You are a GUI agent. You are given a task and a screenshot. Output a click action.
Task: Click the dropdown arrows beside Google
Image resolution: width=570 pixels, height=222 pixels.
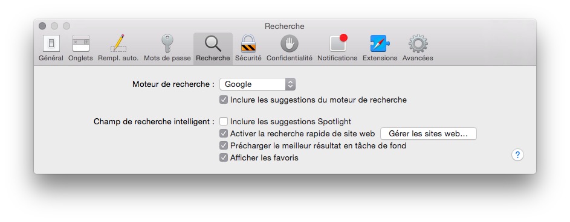tap(290, 84)
